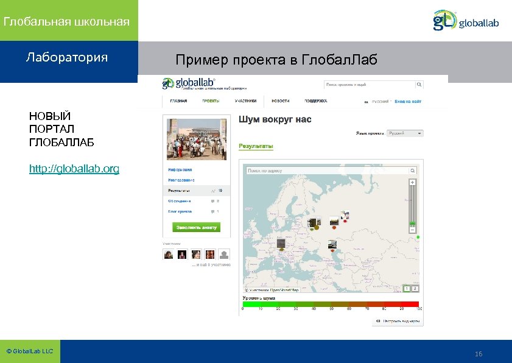Click the magnifier icon in the site search box
The image size is (512, 363).
pyautogui.click(x=419, y=85)
